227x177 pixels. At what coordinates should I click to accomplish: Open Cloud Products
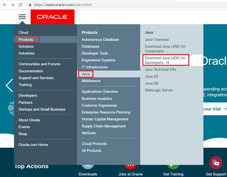click(x=94, y=144)
